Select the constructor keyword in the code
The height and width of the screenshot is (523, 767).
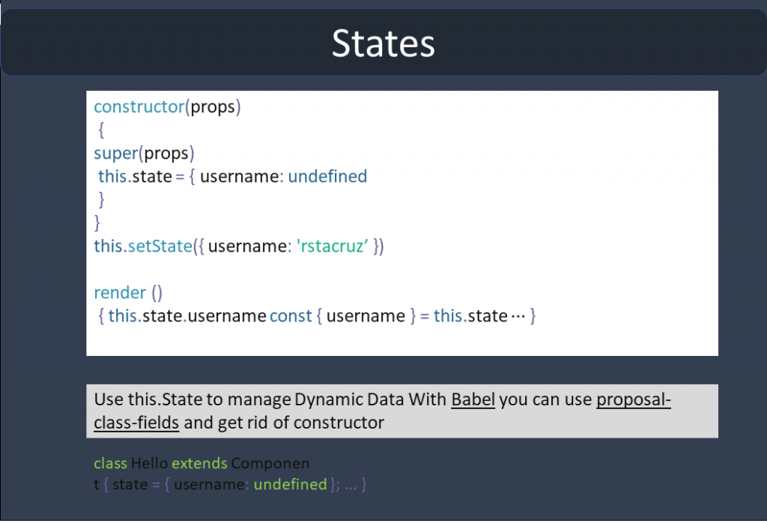pyautogui.click(x=139, y=106)
